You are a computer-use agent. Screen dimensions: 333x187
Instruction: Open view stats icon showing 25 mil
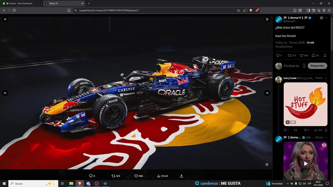click(x=159, y=176)
